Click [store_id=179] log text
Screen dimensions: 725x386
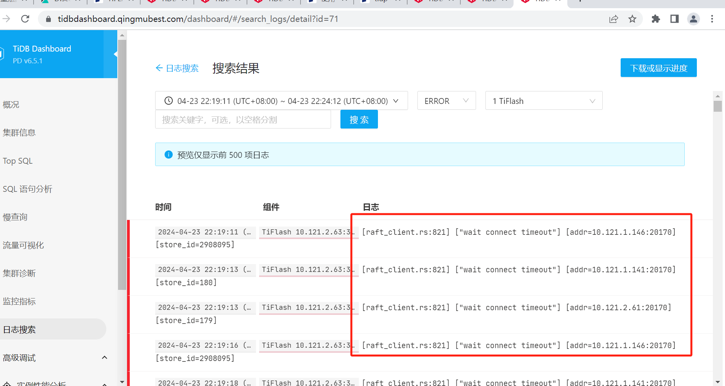[186, 320]
